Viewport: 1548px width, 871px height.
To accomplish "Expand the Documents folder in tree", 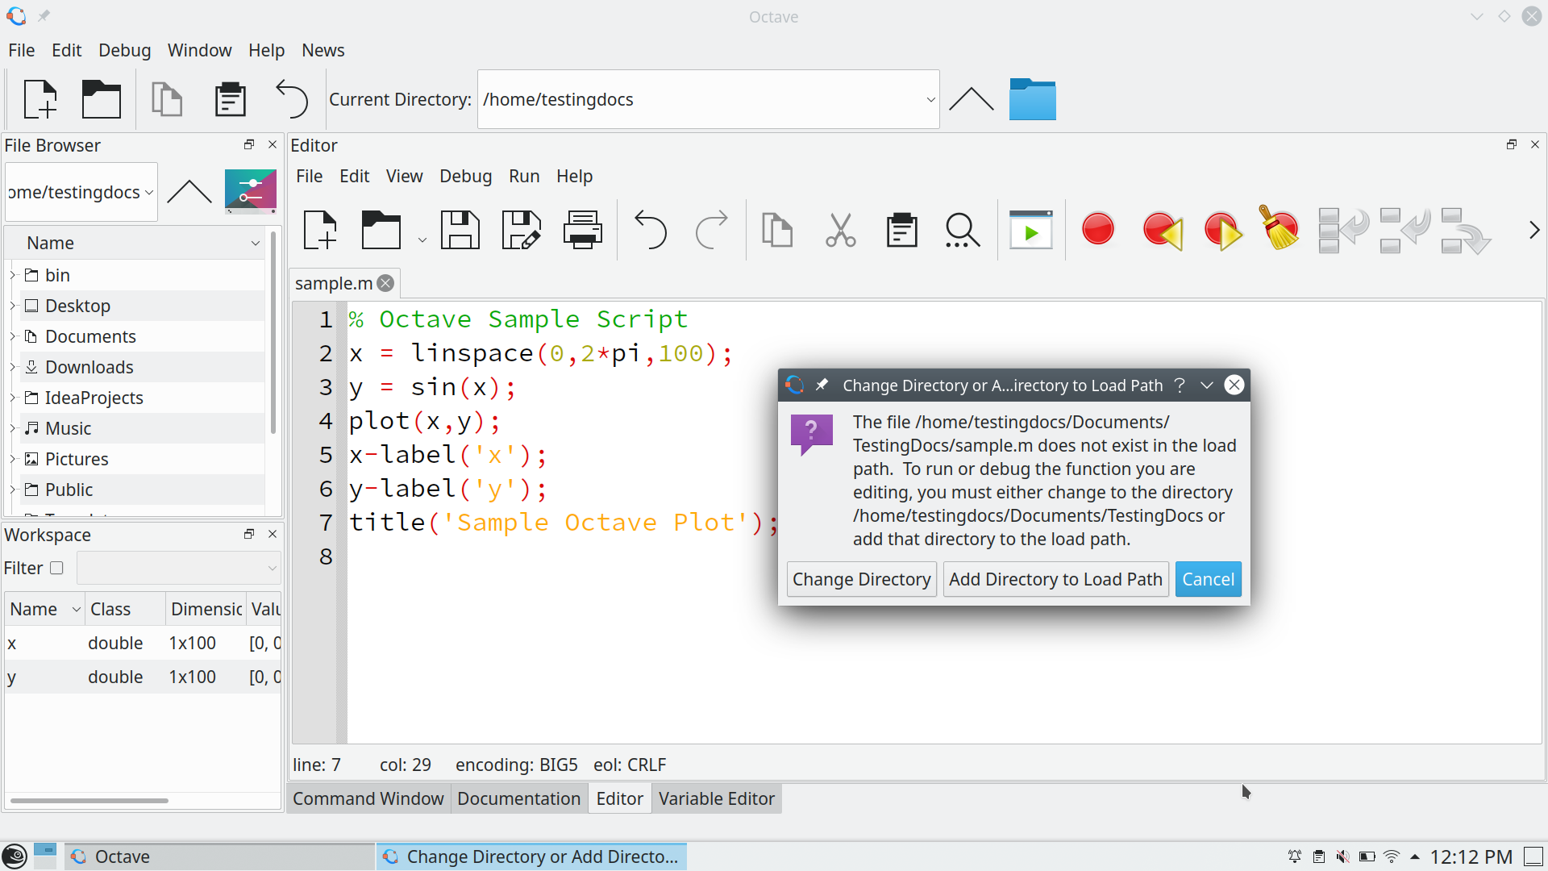I will [x=13, y=336].
